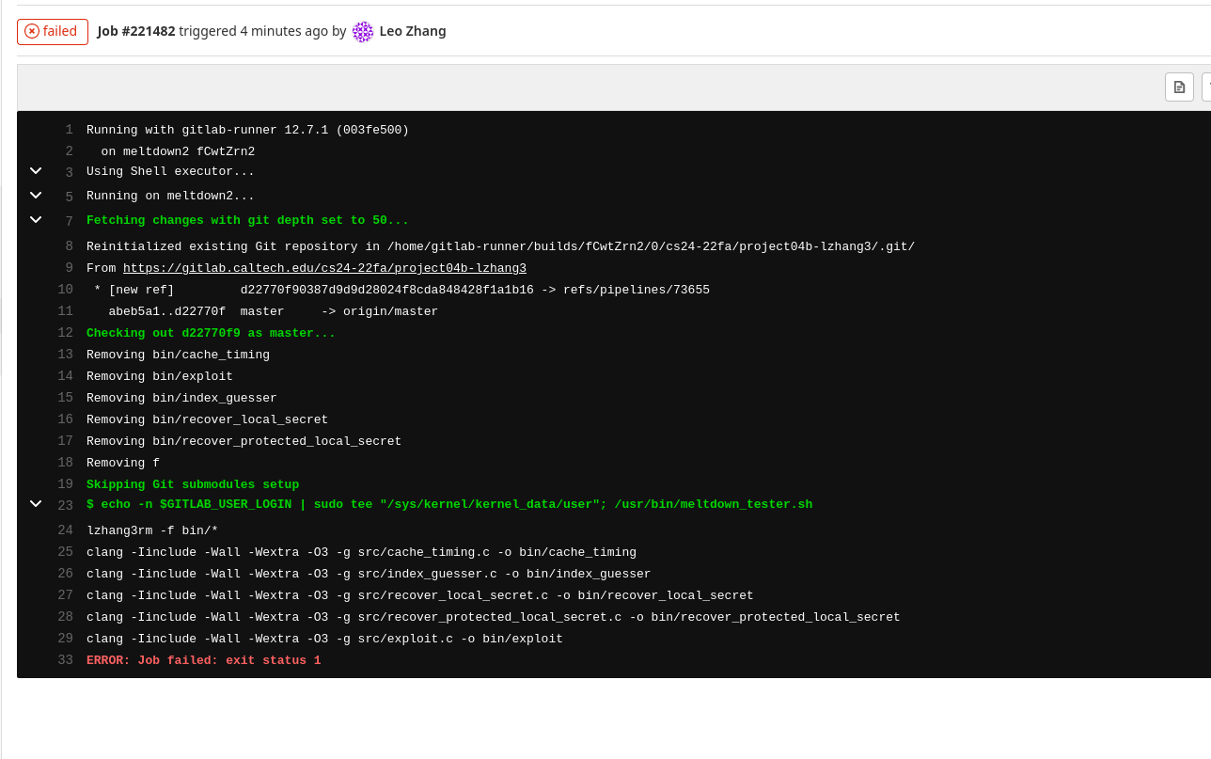Click 'Job #221482' heading text
The height and width of the screenshot is (759, 1211).
click(136, 31)
